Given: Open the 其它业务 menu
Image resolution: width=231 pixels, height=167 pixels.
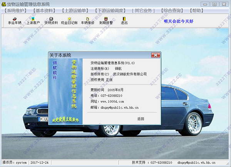Looking at the screenshot, I should 143,11.
